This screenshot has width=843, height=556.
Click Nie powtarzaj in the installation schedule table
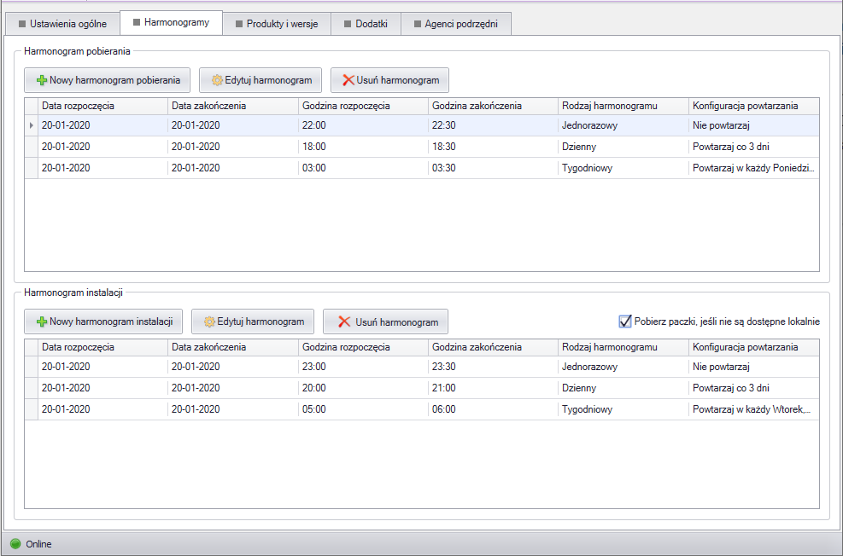click(754, 367)
